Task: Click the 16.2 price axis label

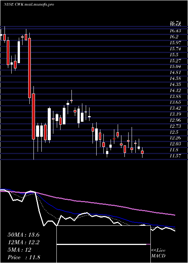Action: pos(174,37)
